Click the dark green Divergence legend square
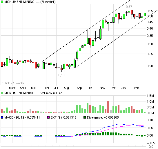Viewport: 158px width, 149px height. pos(85,117)
